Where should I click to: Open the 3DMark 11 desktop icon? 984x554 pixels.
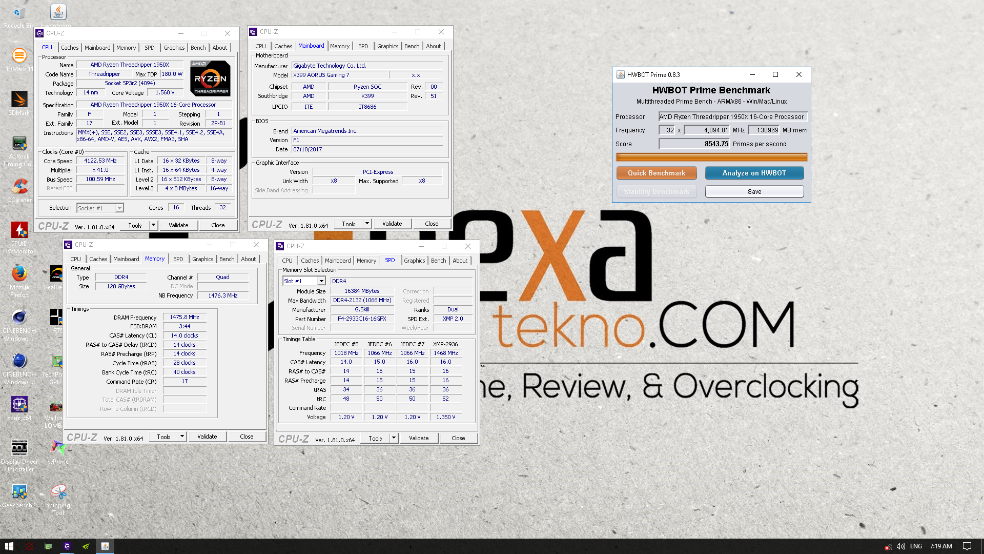[x=19, y=59]
